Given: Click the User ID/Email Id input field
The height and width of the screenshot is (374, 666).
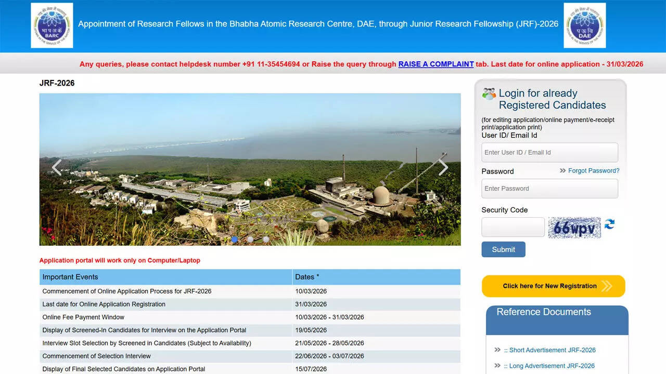Looking at the screenshot, I should click(549, 152).
